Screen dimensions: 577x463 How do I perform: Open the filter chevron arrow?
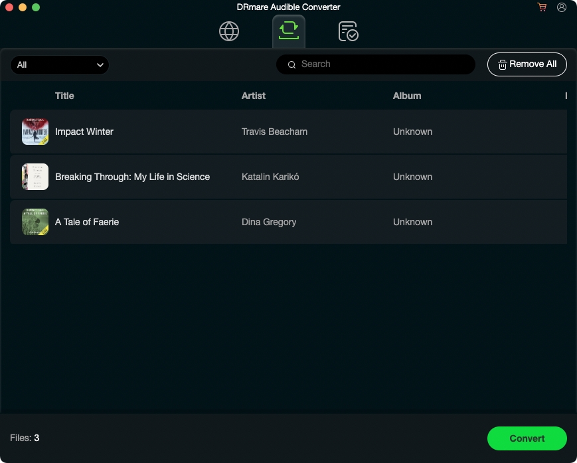pyautogui.click(x=100, y=65)
